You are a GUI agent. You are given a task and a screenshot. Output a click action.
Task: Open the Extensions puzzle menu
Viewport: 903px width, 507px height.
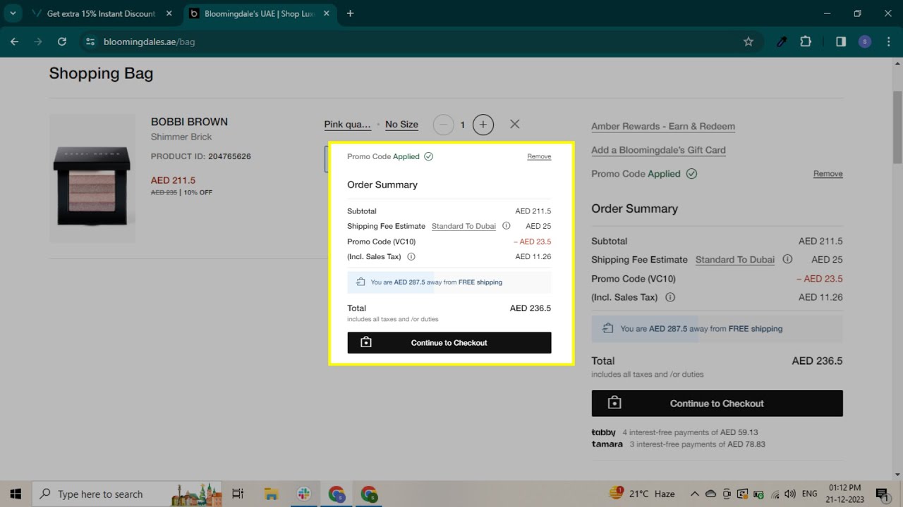tap(806, 42)
